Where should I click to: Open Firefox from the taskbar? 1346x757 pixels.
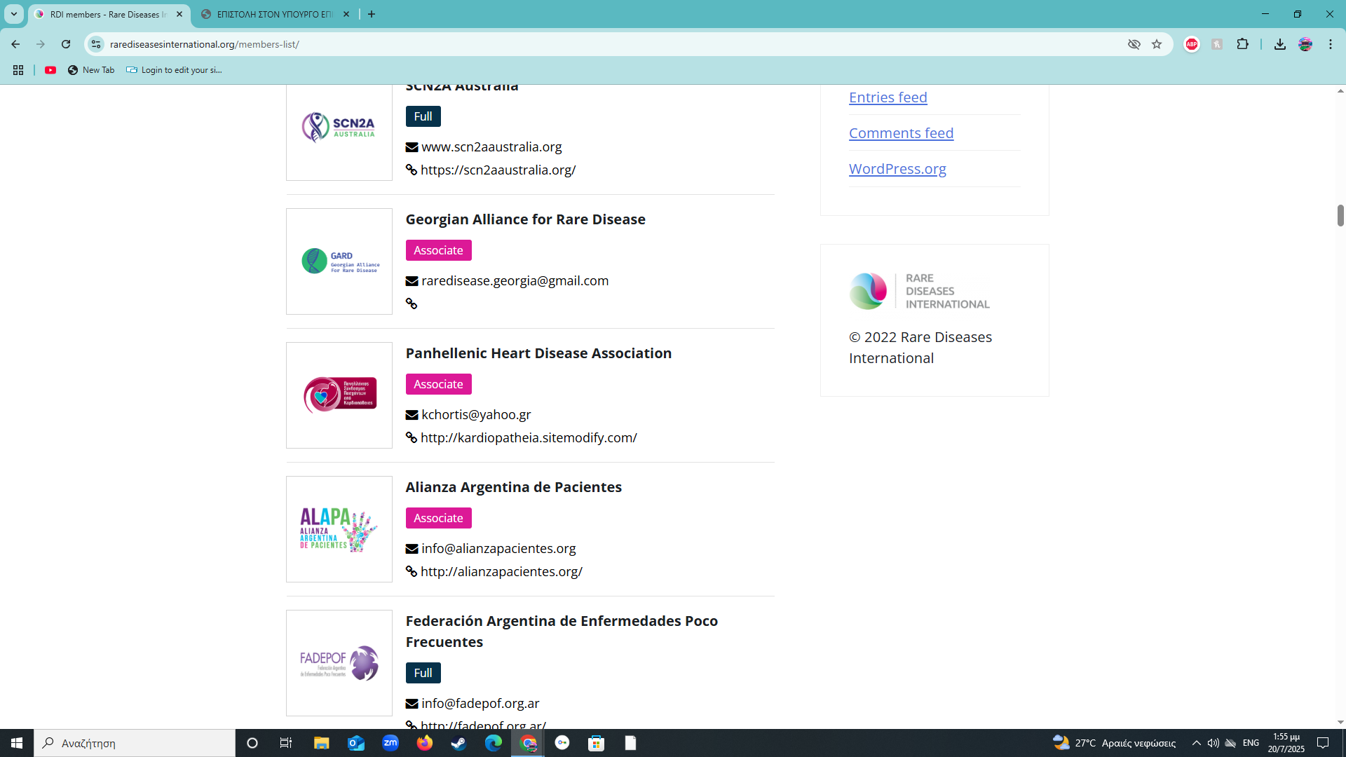(x=425, y=743)
